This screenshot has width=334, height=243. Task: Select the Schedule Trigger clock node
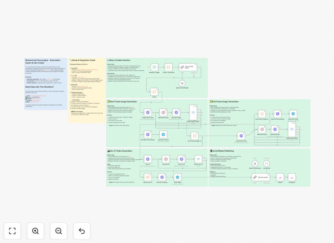[154, 67]
